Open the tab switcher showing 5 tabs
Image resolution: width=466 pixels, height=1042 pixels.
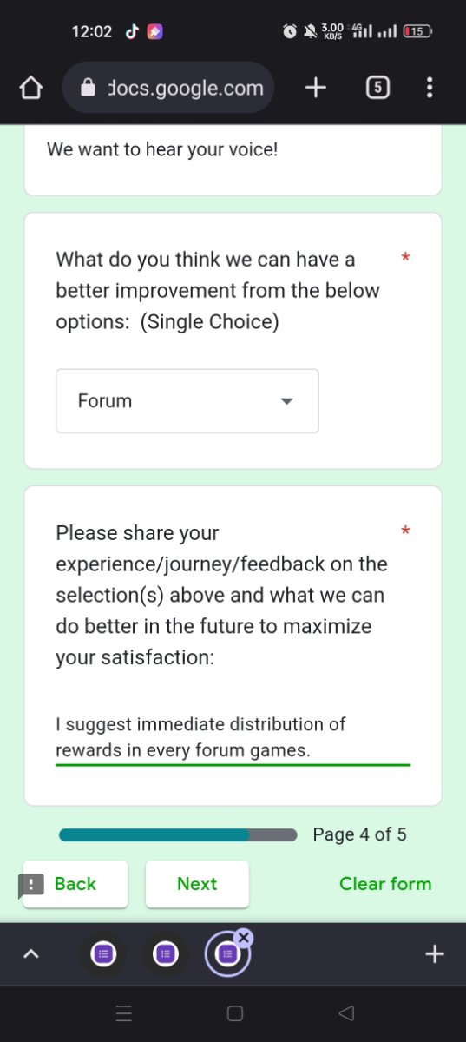tap(377, 88)
